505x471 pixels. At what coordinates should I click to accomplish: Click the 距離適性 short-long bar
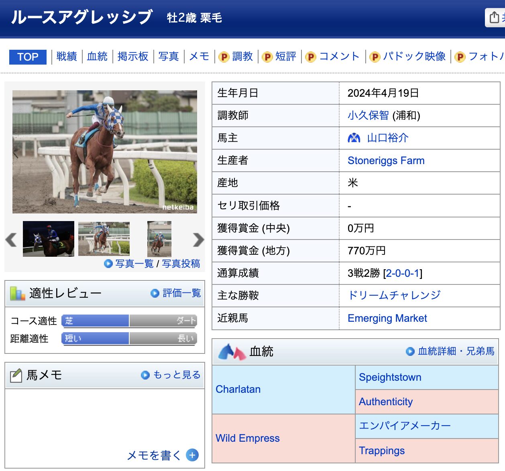(x=129, y=339)
